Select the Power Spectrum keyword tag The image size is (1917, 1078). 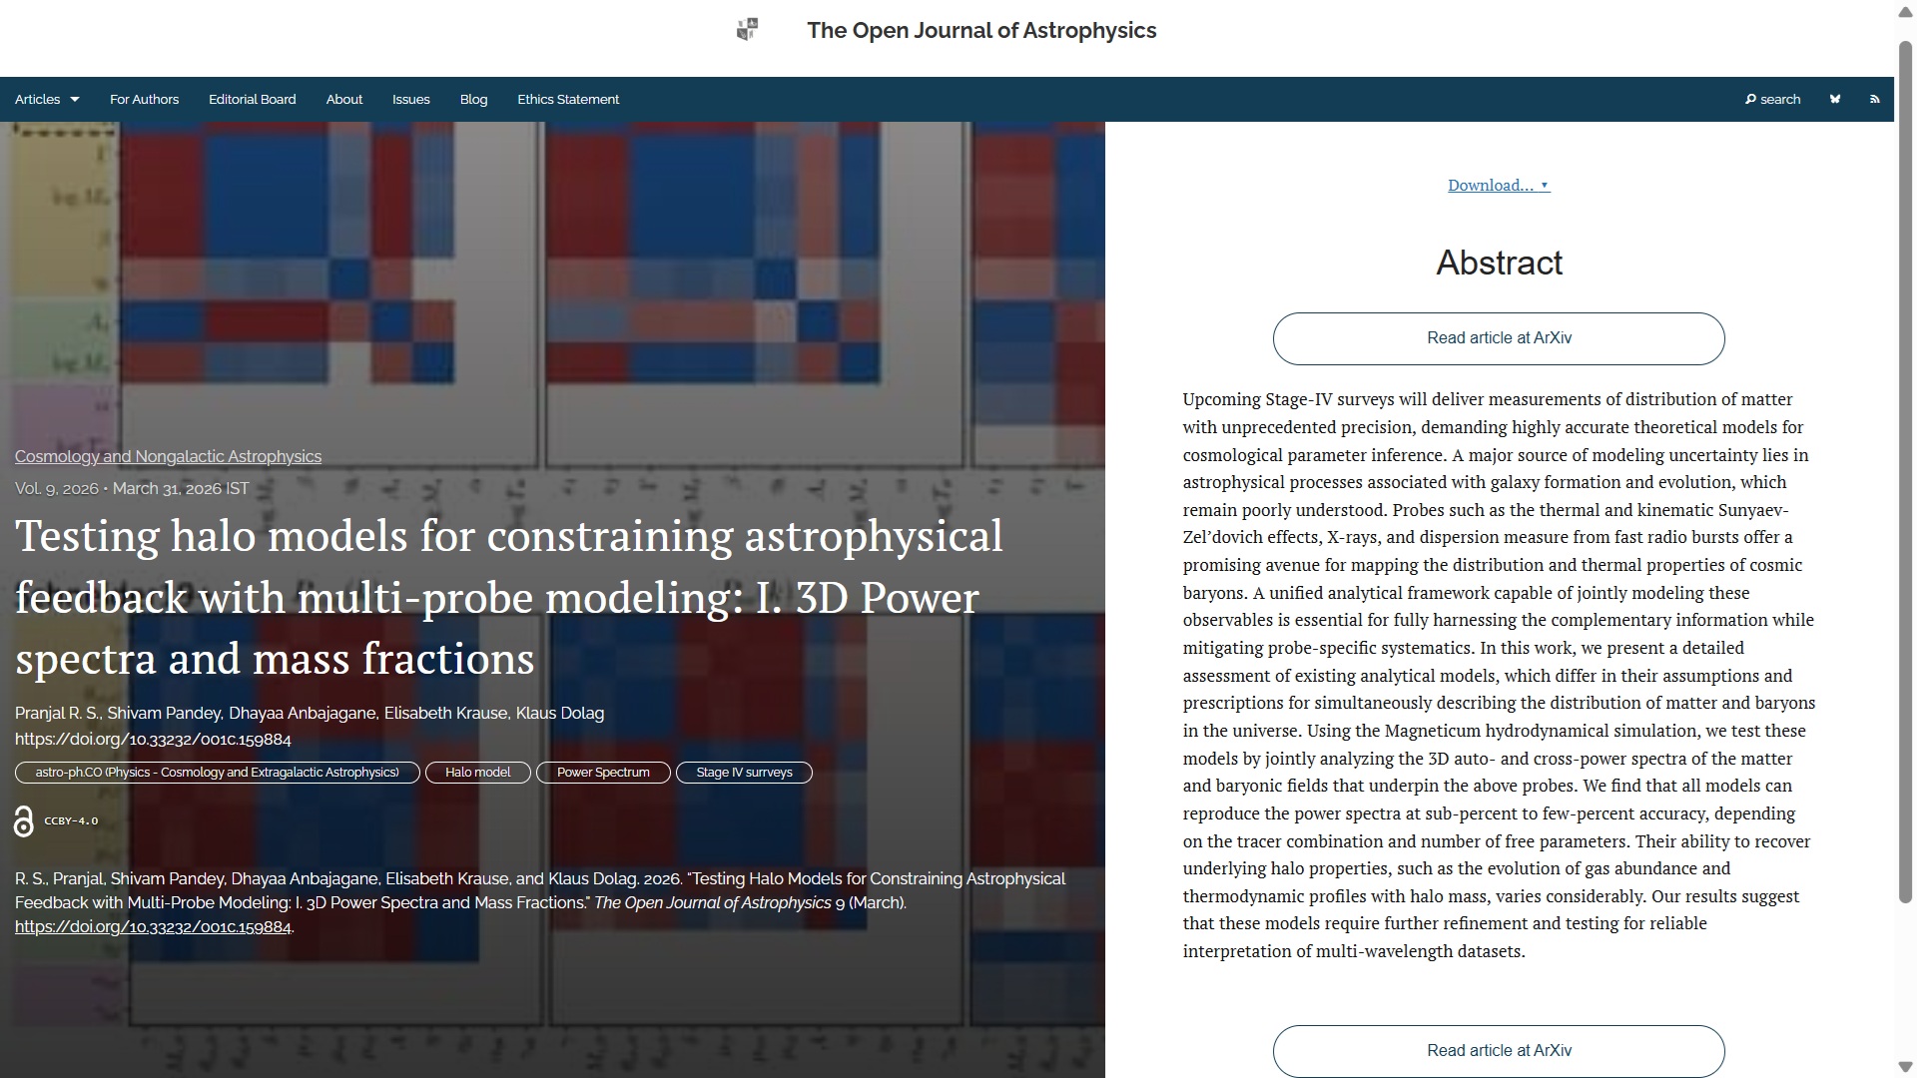pyautogui.click(x=602, y=773)
